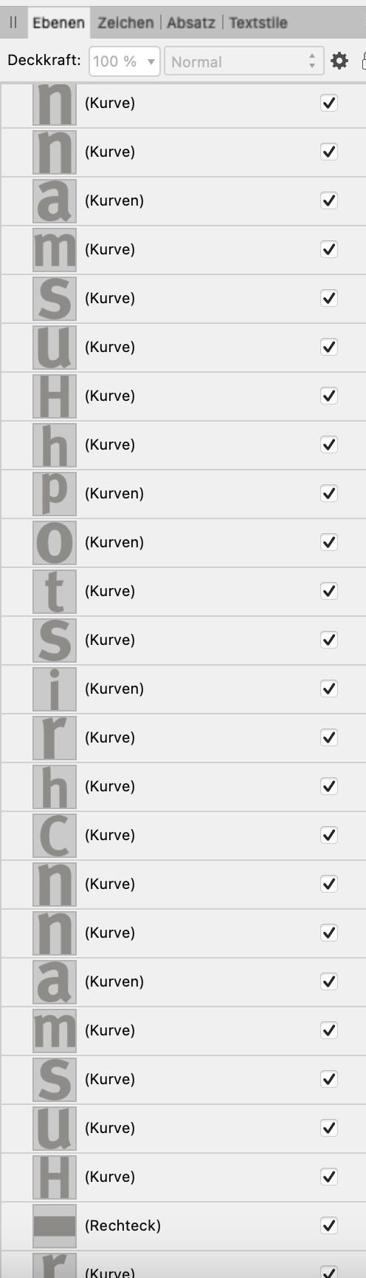Click the (Kurven) label of the "p" layer
The height and width of the screenshot is (1278, 366).
114,493
